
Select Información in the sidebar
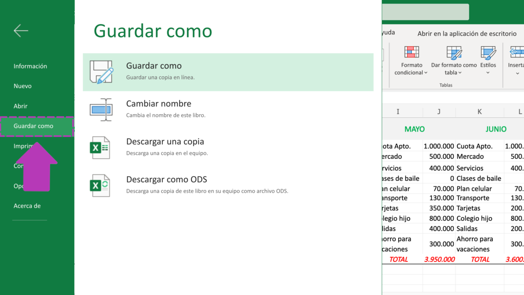pyautogui.click(x=30, y=66)
